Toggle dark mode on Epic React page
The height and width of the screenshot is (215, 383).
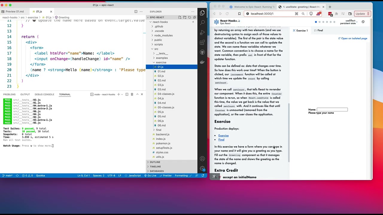click(363, 22)
